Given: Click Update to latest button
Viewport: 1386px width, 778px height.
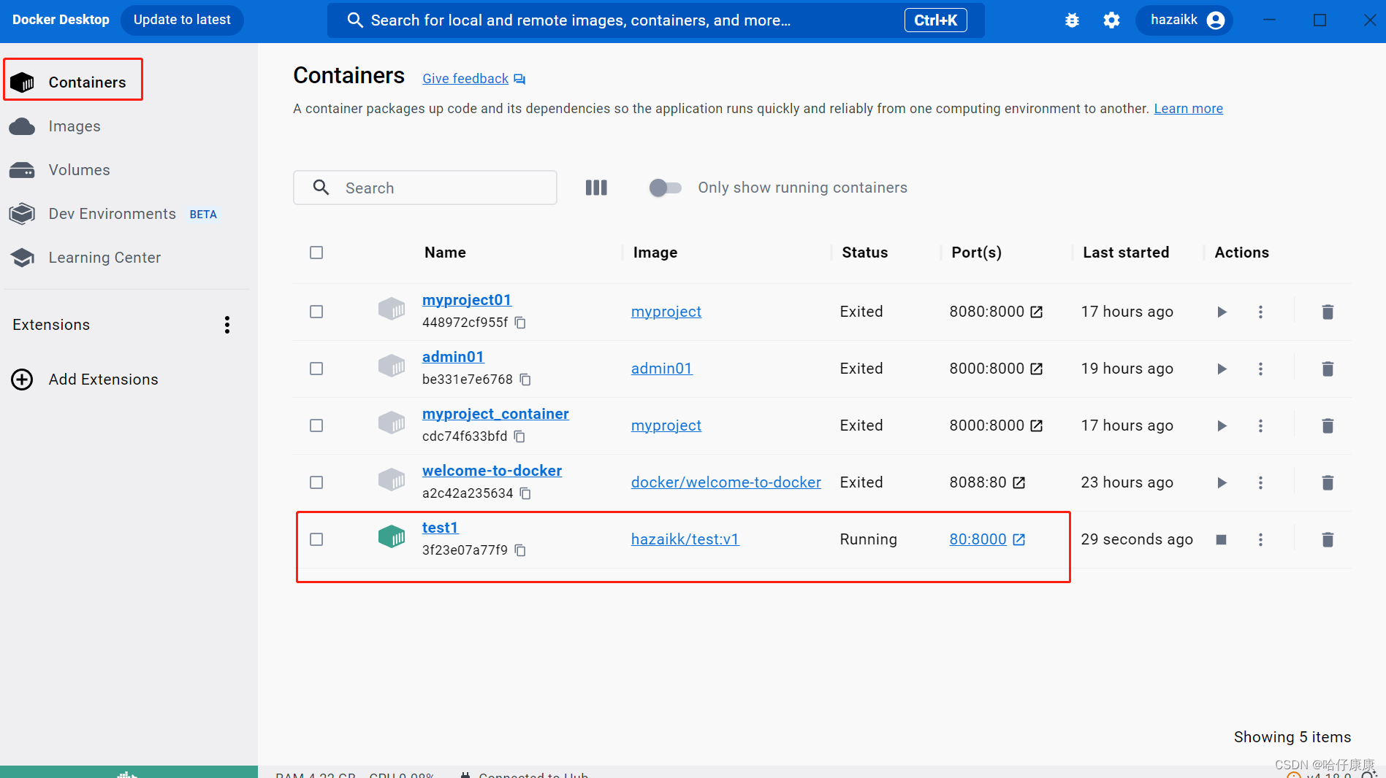Looking at the screenshot, I should 182,20.
